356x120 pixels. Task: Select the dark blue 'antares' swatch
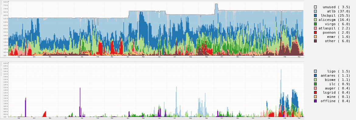pos(315,75)
